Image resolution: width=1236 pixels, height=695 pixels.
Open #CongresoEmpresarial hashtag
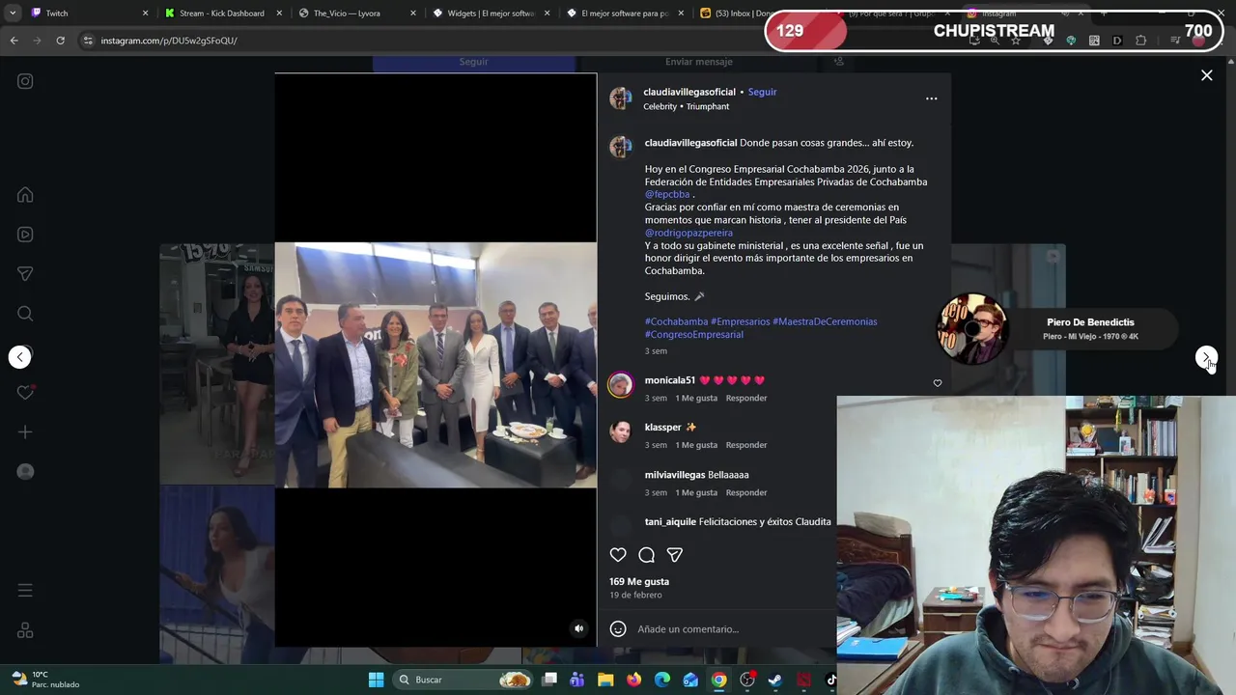(694, 334)
